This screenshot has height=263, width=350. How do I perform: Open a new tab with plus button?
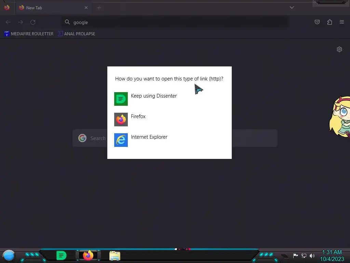(x=99, y=8)
